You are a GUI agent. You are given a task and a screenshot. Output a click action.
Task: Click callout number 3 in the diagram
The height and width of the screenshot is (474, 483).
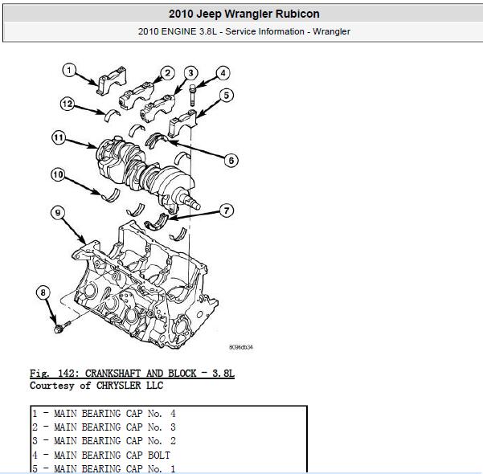pyautogui.click(x=190, y=73)
